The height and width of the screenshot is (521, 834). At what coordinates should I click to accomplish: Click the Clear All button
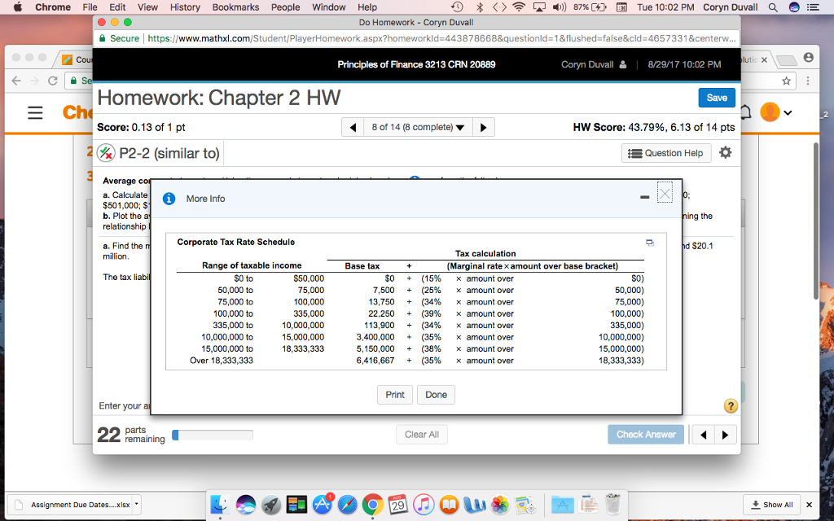tap(422, 435)
